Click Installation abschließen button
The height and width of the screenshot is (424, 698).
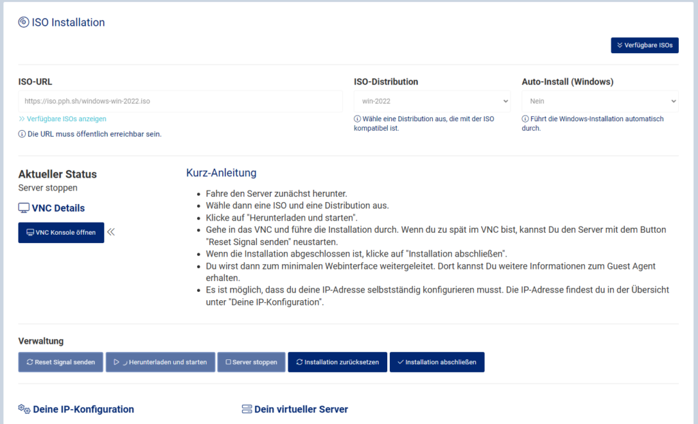tap(437, 362)
